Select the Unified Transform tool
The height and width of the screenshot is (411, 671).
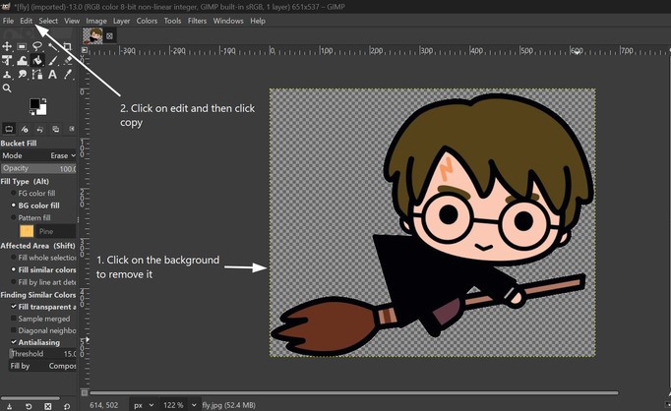tap(7, 60)
